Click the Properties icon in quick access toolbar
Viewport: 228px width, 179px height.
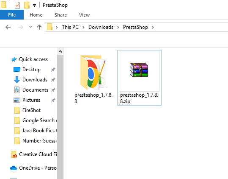tap(17, 5)
